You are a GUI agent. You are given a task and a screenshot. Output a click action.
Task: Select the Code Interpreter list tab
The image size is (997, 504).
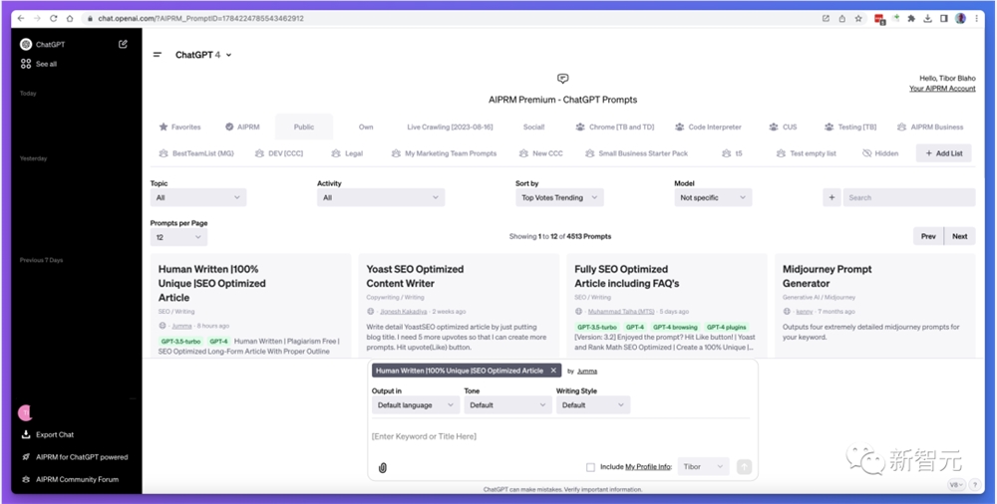point(708,126)
